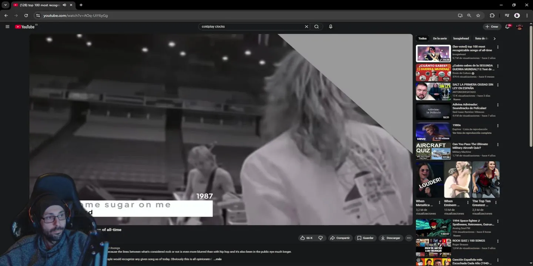Screen dimensions: 533x266
Task: Open Canción Española más Escuchada video
Action: (433, 262)
